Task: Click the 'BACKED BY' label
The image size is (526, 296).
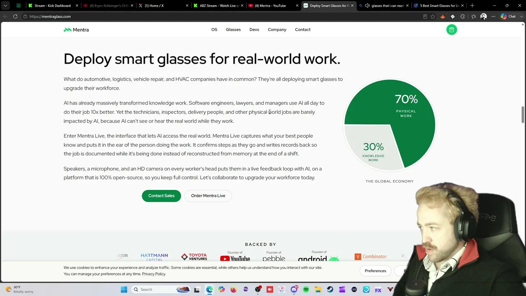Action: coord(261,244)
